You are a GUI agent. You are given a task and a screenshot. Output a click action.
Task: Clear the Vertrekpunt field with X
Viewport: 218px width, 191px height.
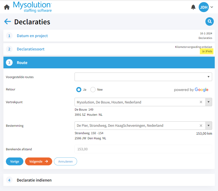tap(201, 102)
